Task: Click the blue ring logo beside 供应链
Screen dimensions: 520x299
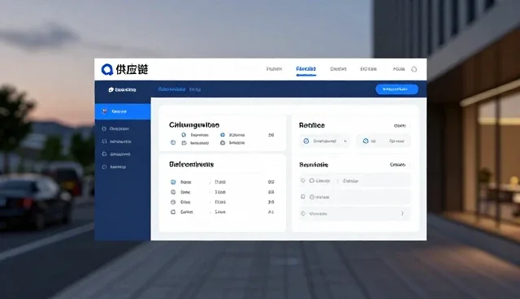Action: [x=107, y=70]
